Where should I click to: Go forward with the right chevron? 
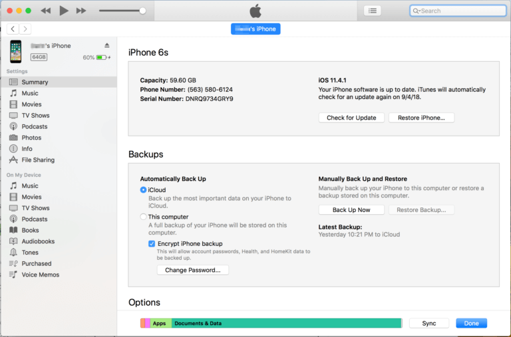[x=25, y=29]
